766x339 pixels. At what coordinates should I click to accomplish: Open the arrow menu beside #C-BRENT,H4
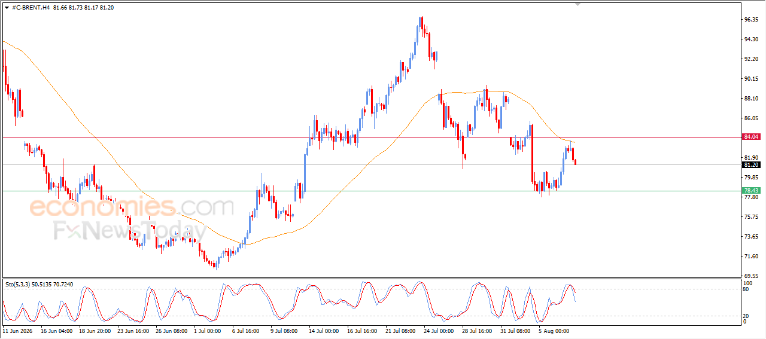point(7,7)
